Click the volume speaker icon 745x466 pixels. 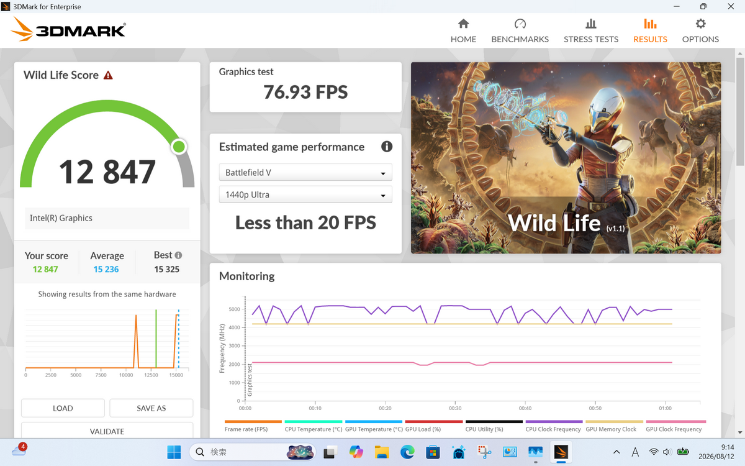pos(668,452)
